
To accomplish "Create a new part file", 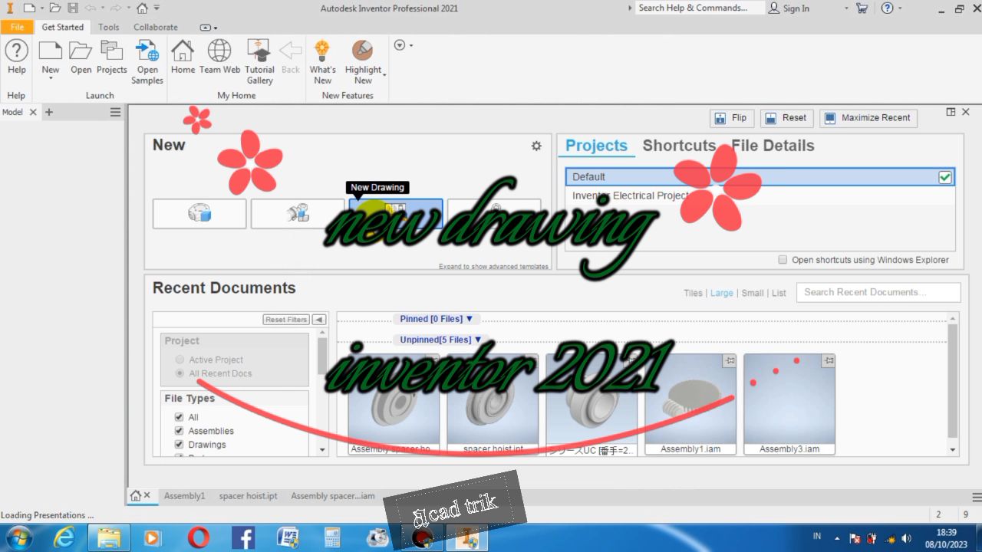I will (x=199, y=214).
